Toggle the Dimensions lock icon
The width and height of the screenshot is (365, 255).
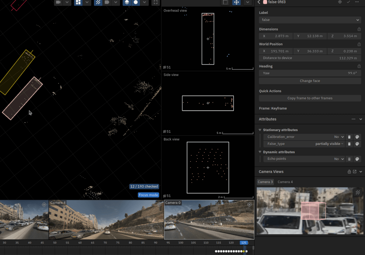click(359, 29)
